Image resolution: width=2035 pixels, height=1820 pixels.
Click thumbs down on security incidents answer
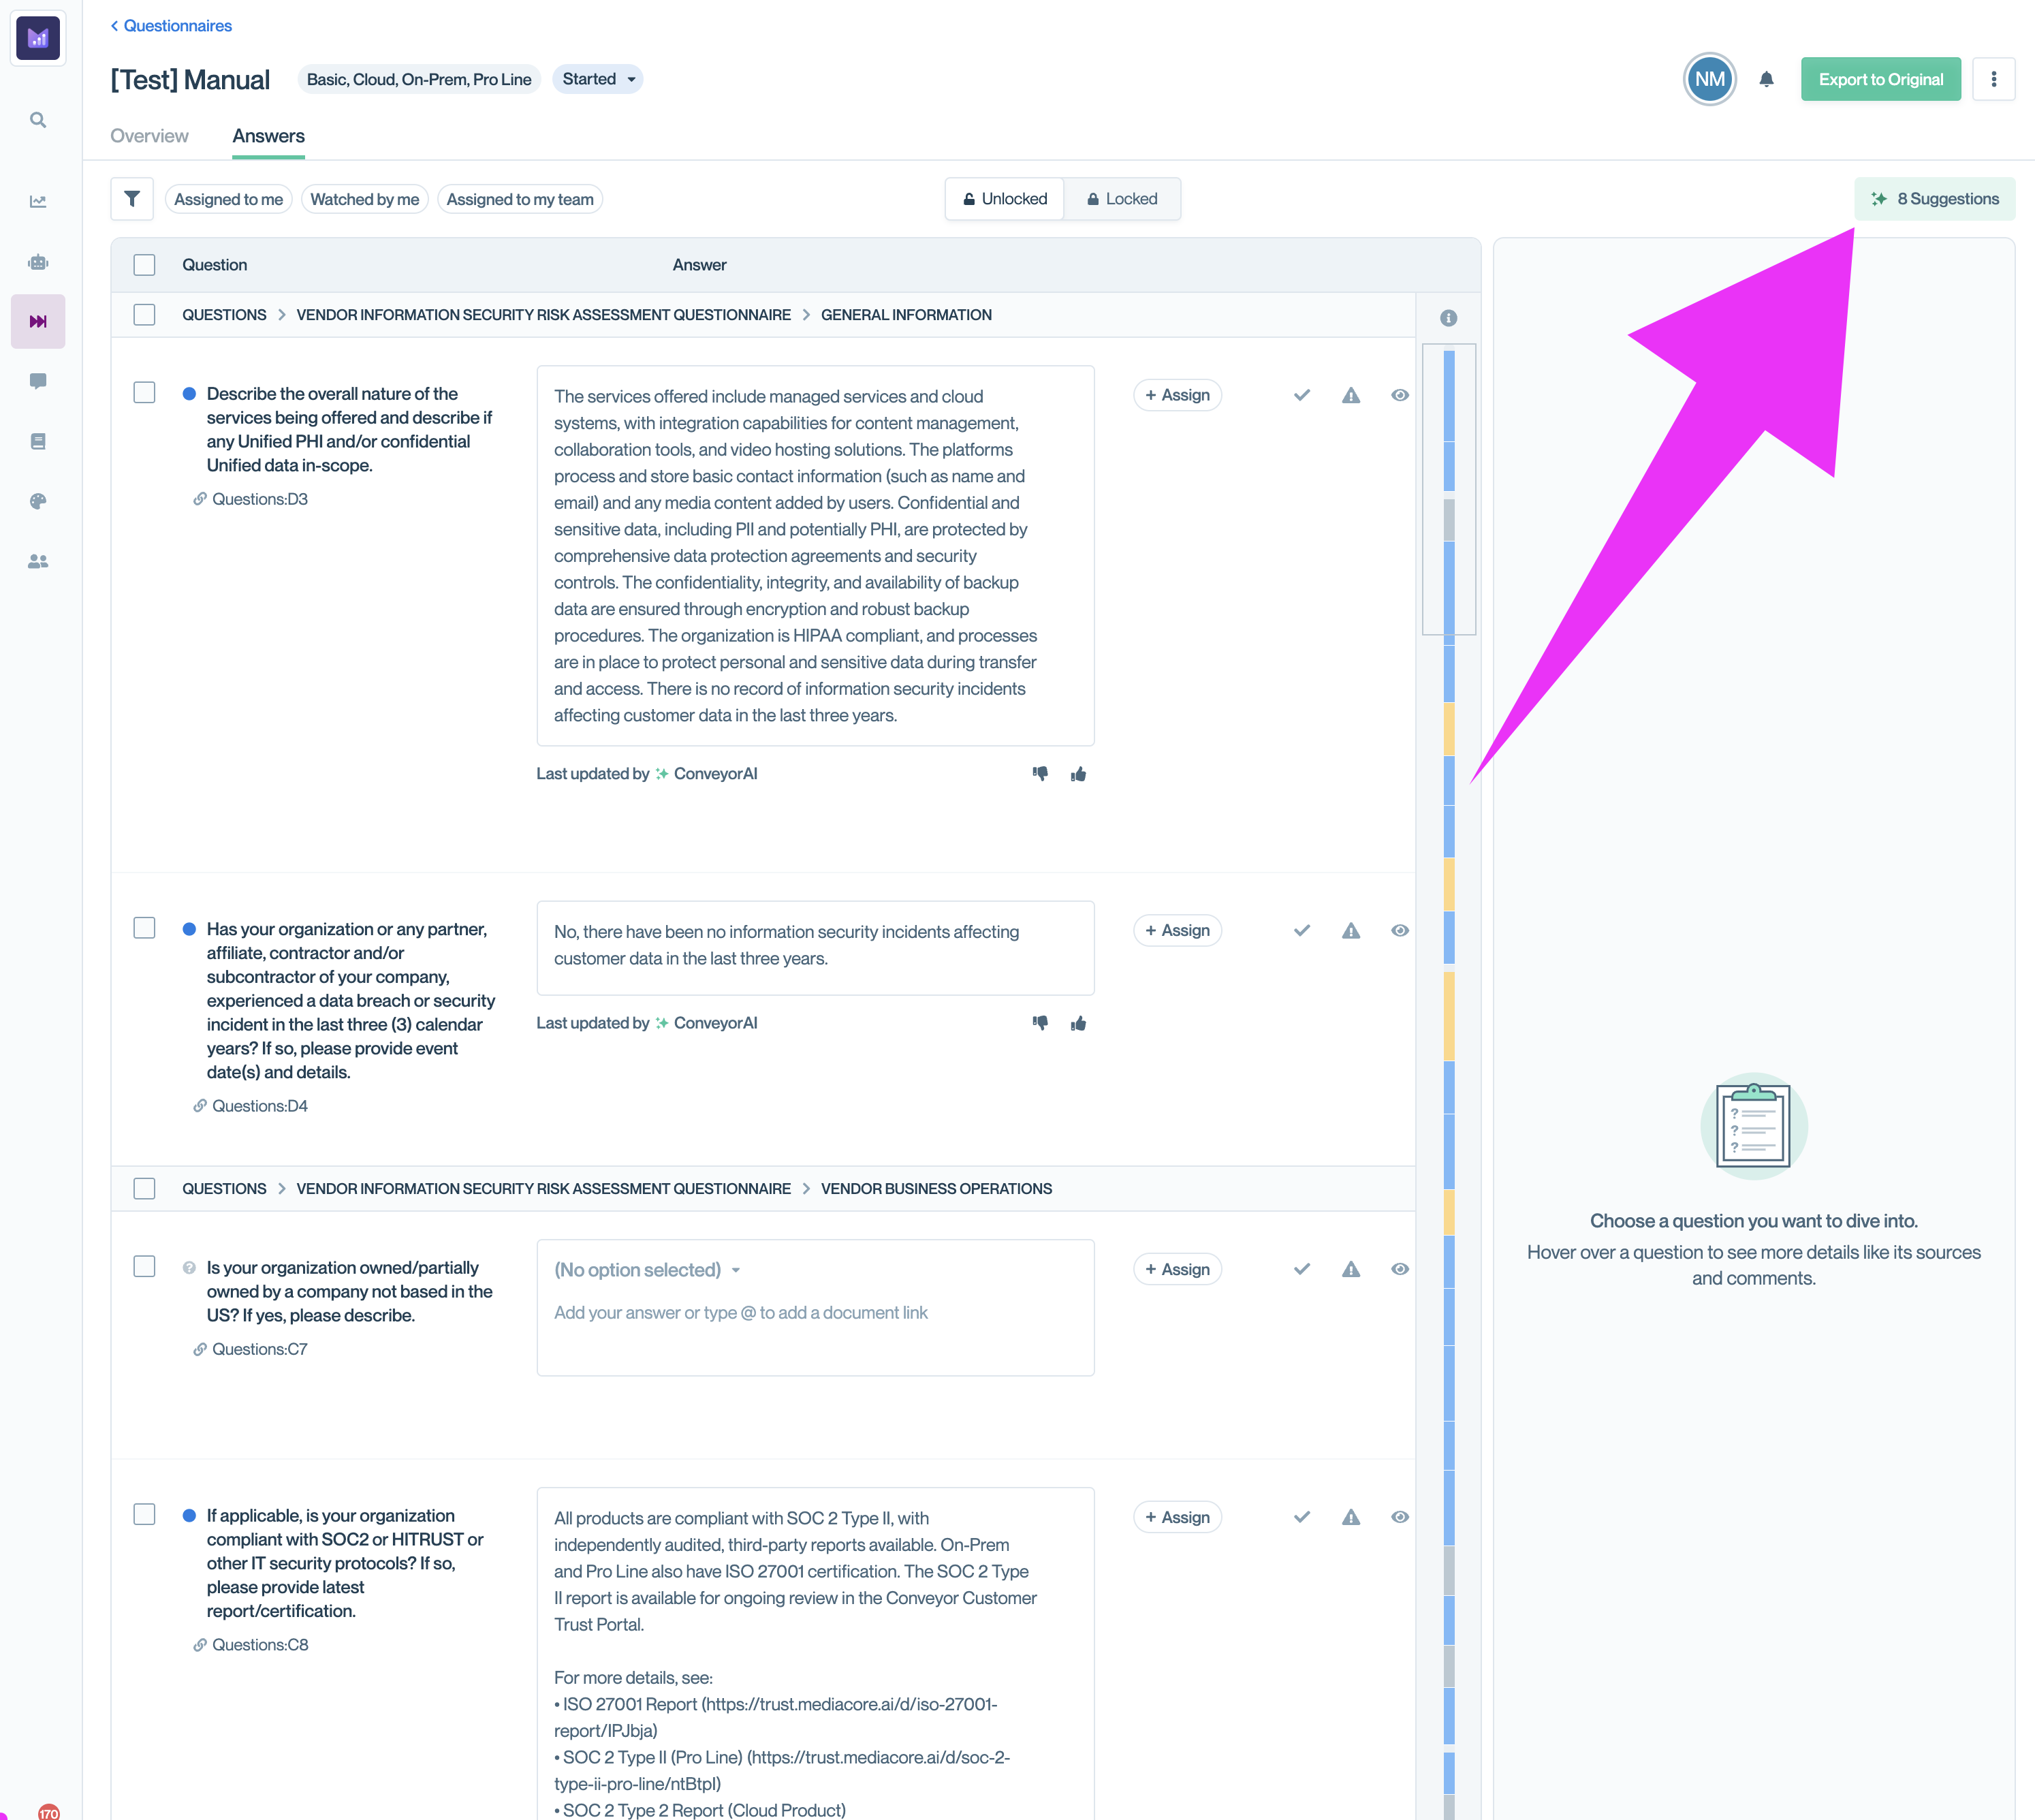(1040, 1023)
